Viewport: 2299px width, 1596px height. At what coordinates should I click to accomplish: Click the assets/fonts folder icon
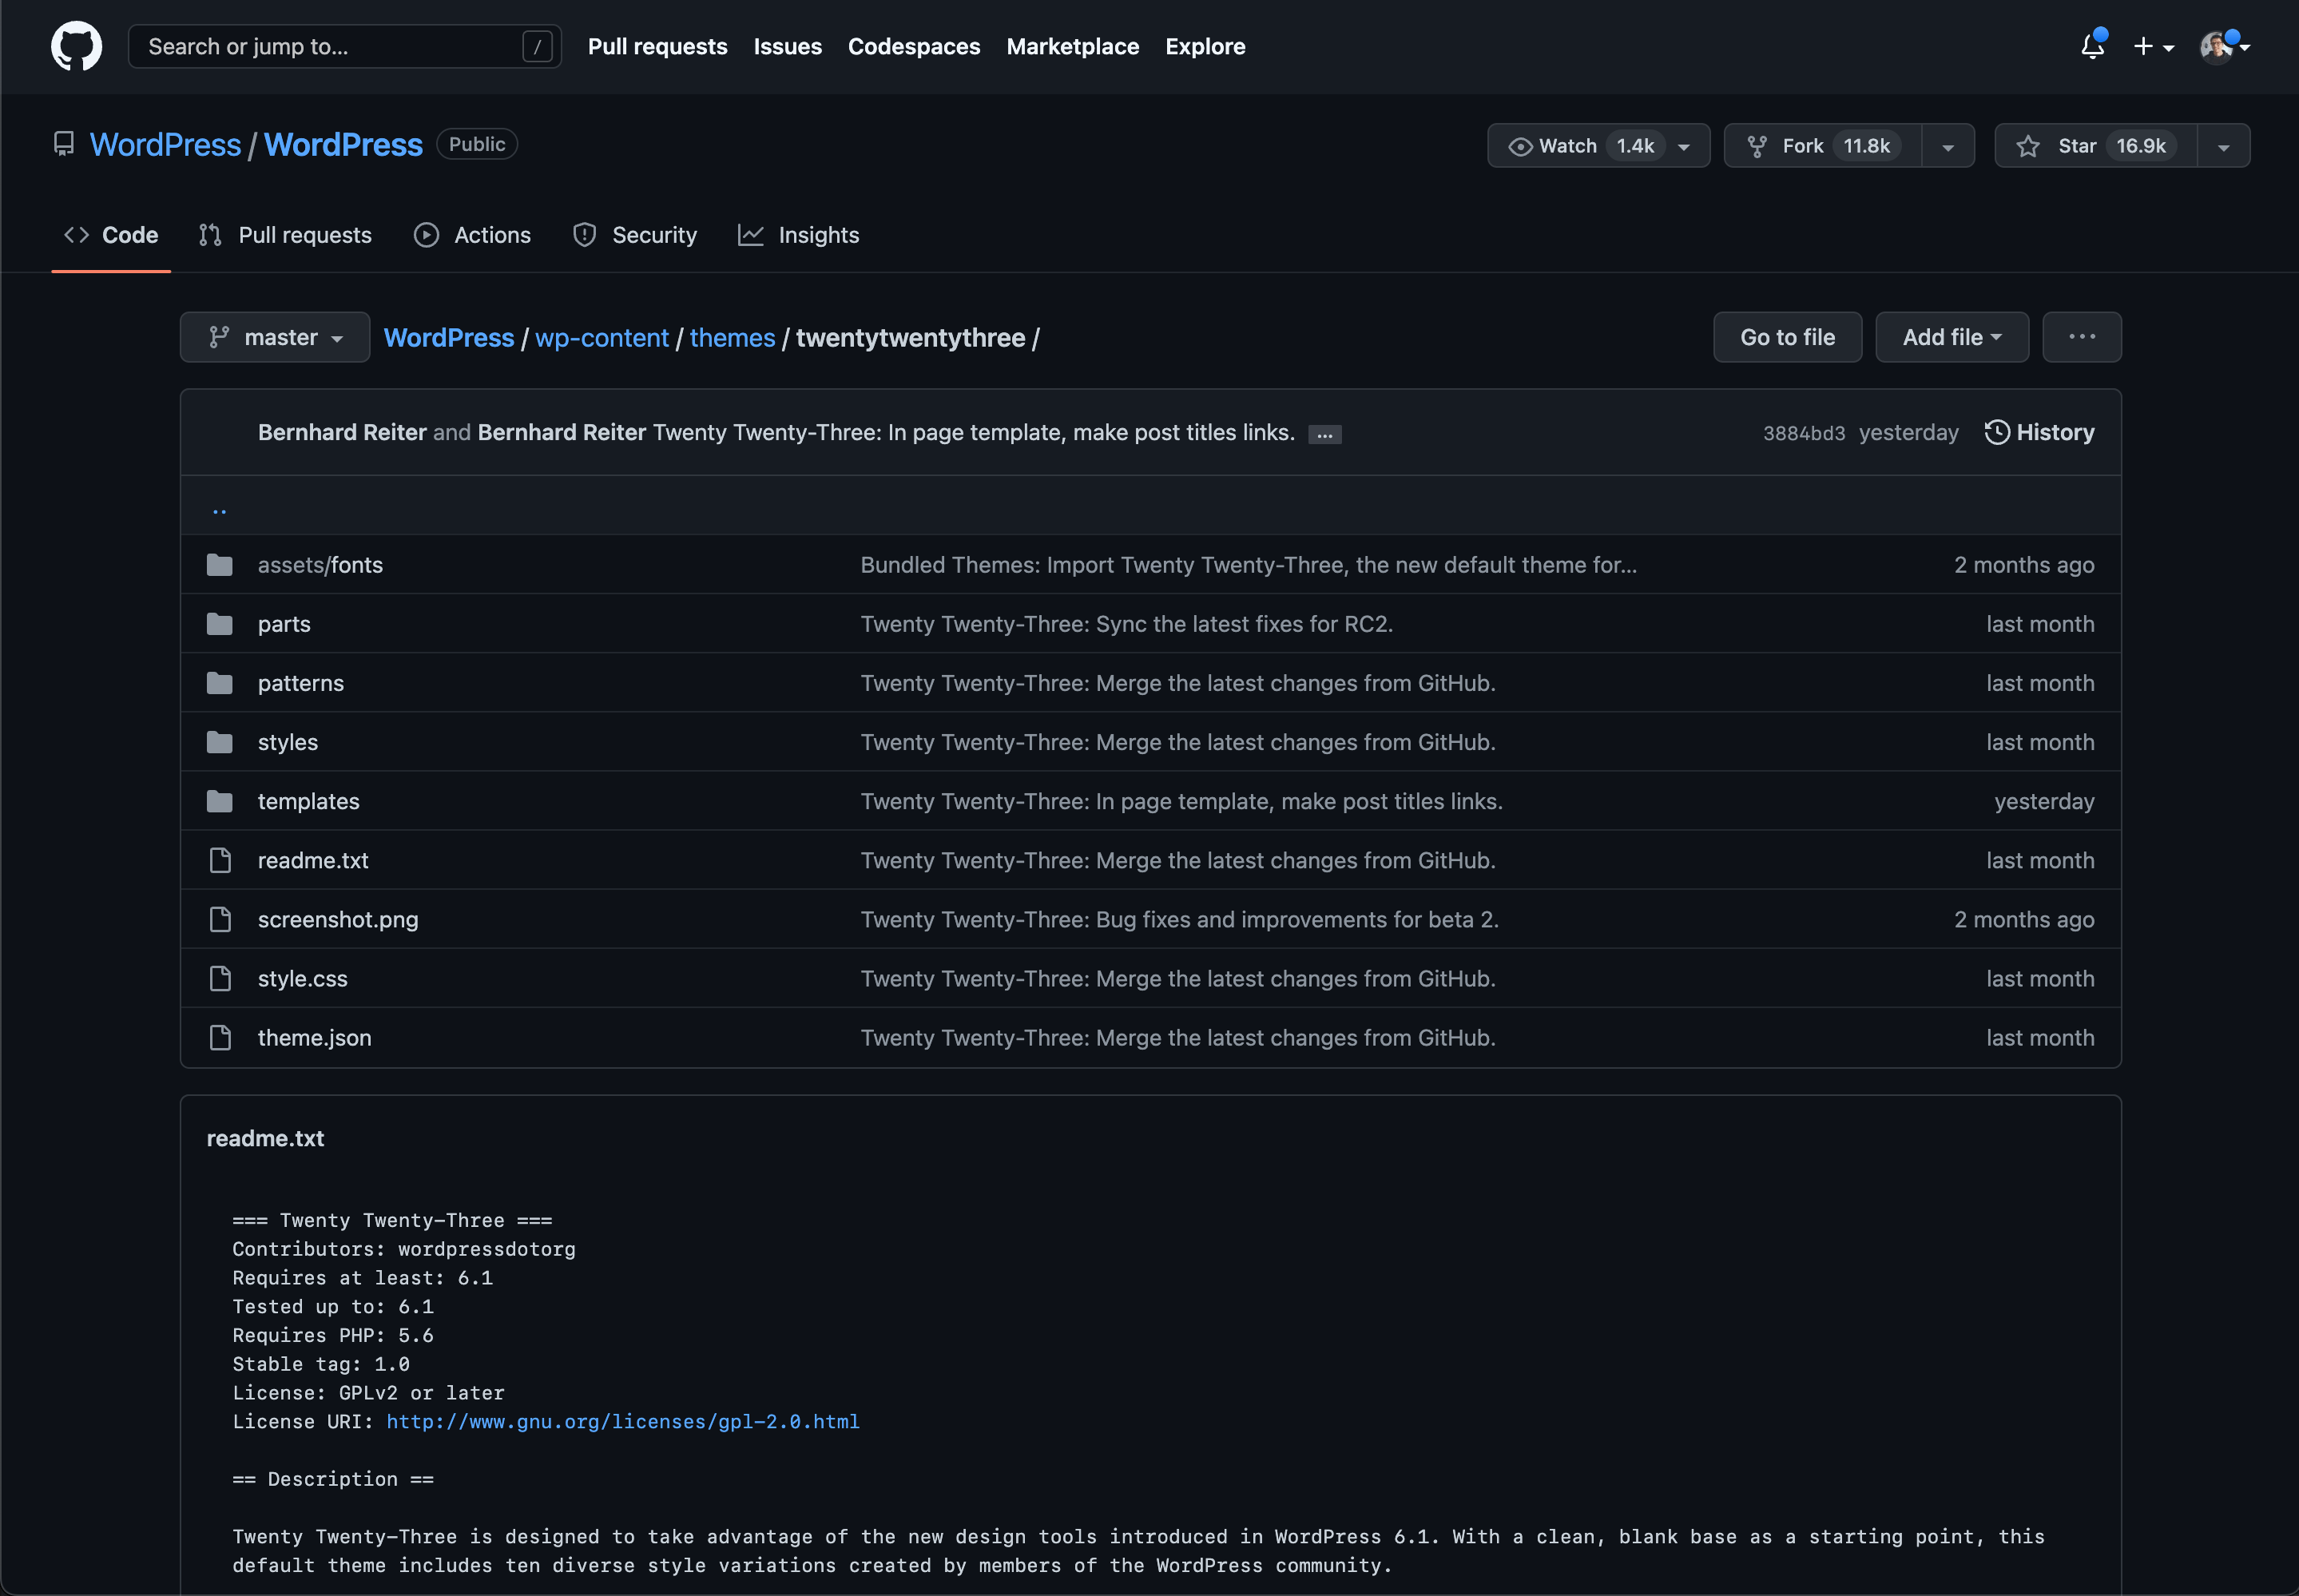click(220, 565)
